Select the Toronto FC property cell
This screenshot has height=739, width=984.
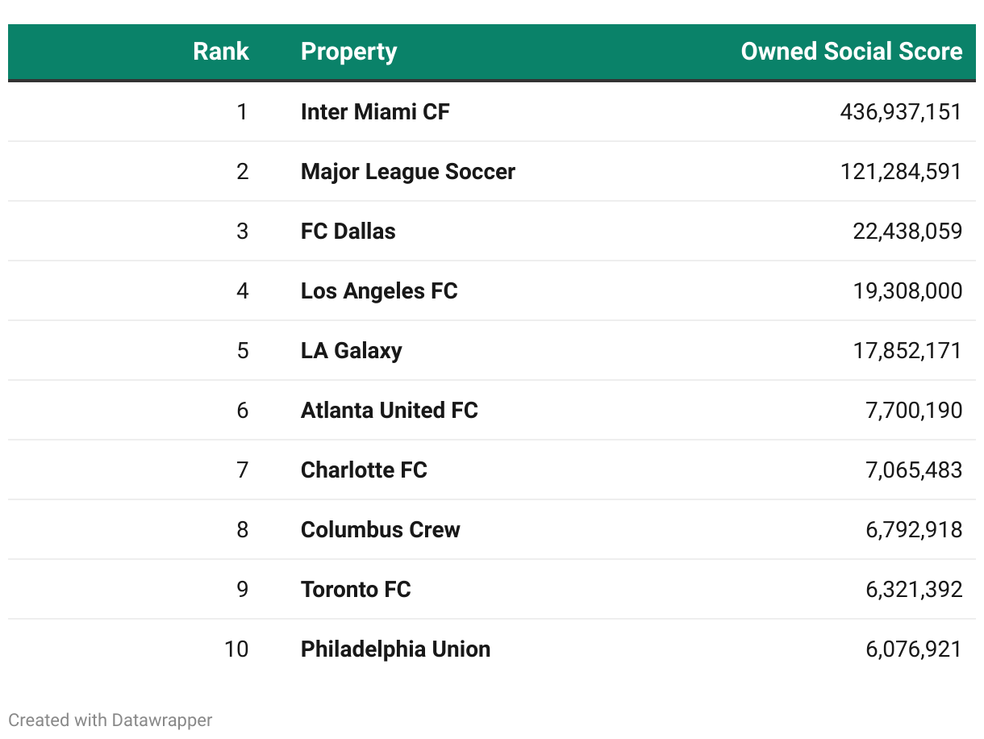tap(356, 589)
